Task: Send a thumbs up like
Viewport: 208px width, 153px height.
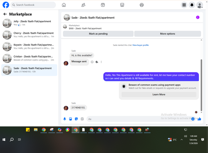Action: click(199, 119)
